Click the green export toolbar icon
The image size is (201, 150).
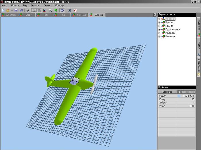pos(56,10)
